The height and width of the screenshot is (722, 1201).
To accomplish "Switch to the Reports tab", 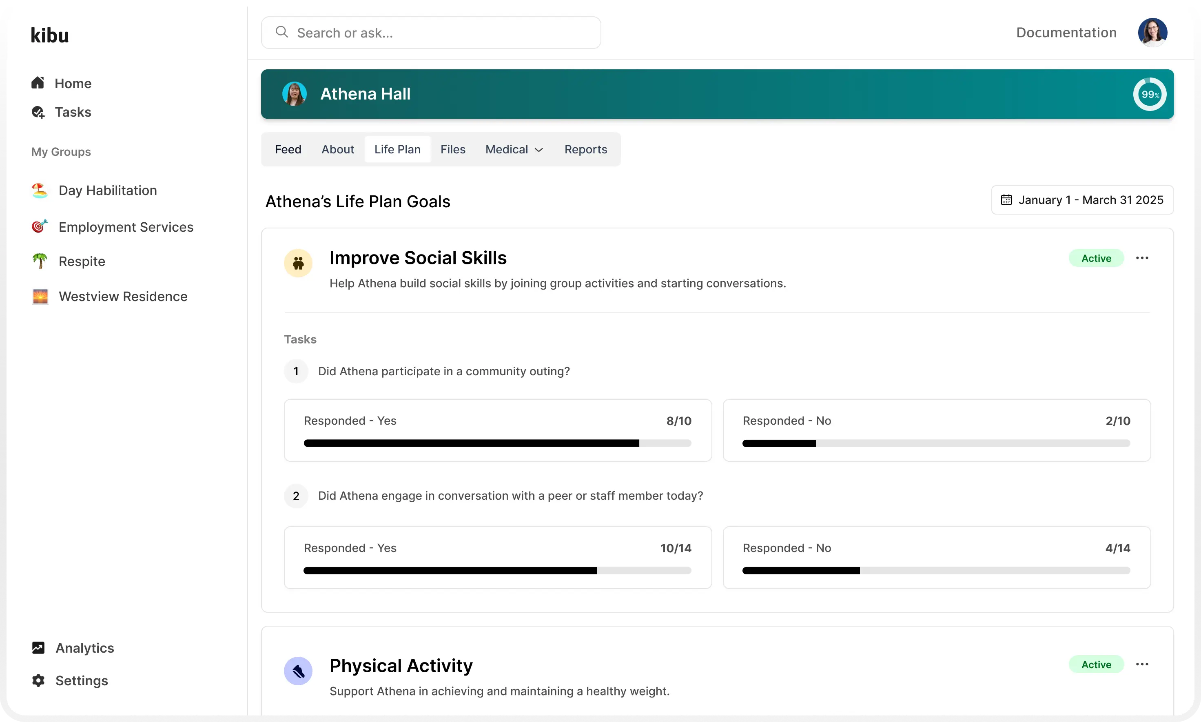I will [585, 149].
